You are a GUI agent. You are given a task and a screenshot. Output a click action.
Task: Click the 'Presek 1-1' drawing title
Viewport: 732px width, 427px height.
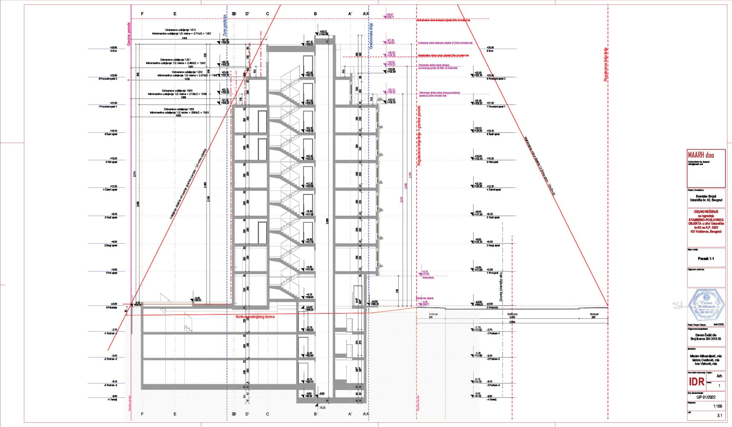pyautogui.click(x=706, y=259)
